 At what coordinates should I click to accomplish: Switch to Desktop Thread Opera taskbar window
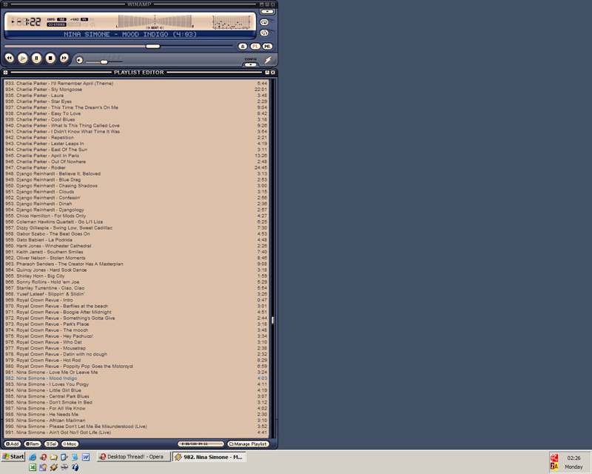[134, 457]
